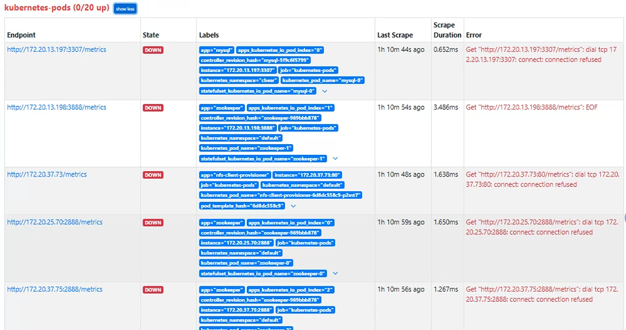Click the connection refused error for 172.20.37.73:80
The width and height of the screenshot is (626, 330).
542,179
